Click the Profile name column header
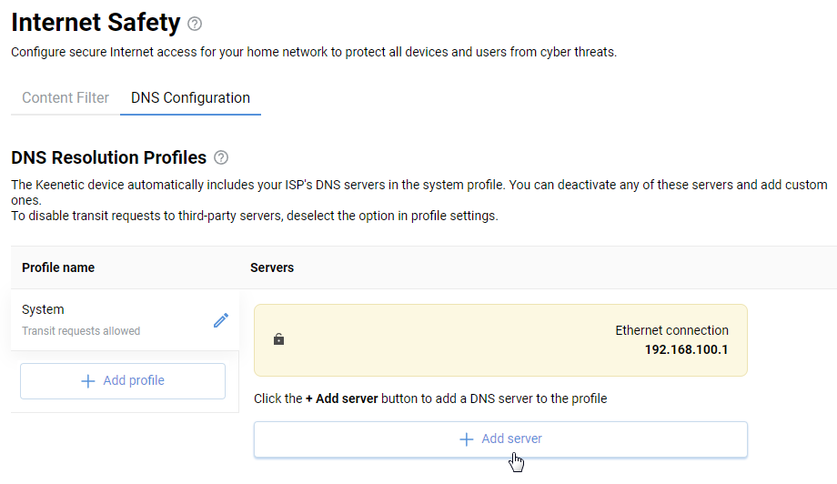The width and height of the screenshot is (837, 484). click(58, 267)
